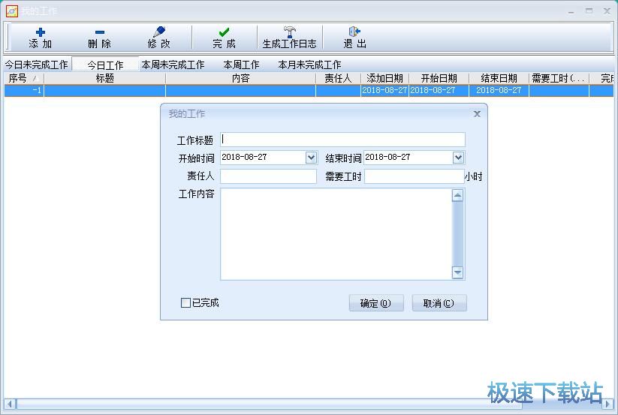Click the 内容 column header
The image size is (618, 415).
point(241,78)
